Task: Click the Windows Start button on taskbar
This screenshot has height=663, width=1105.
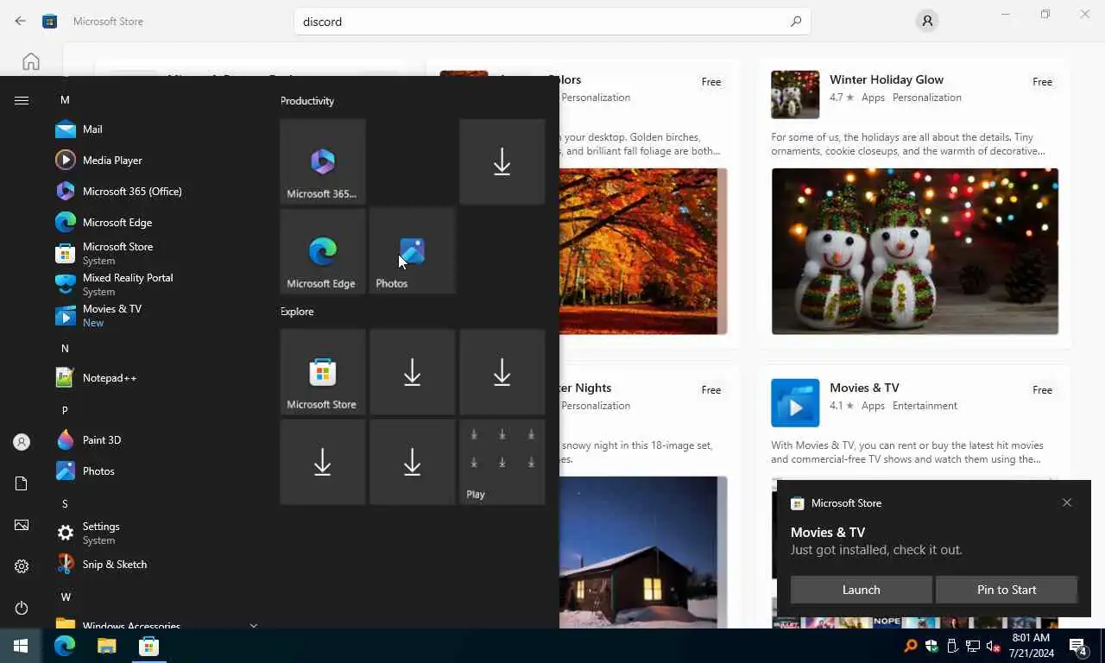Action: tap(21, 646)
